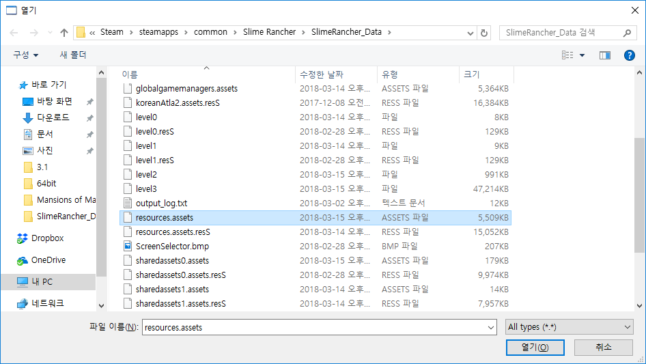Expand the chevron after common breadcrumb
The height and width of the screenshot is (364, 646).
(235, 32)
